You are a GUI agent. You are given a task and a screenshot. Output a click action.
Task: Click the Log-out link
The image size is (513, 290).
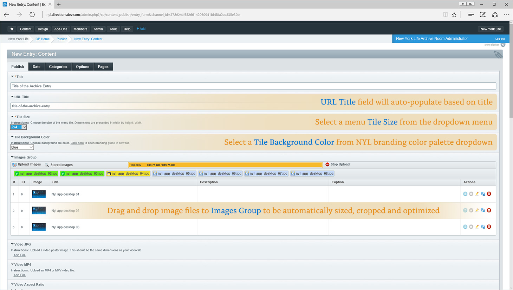click(500, 39)
